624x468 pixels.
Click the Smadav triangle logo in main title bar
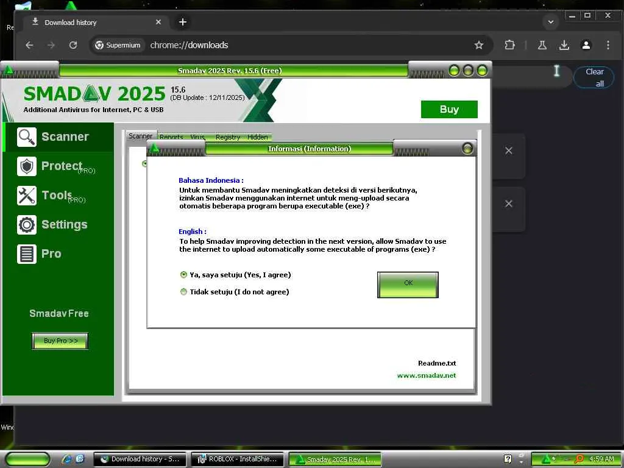click(x=8, y=71)
